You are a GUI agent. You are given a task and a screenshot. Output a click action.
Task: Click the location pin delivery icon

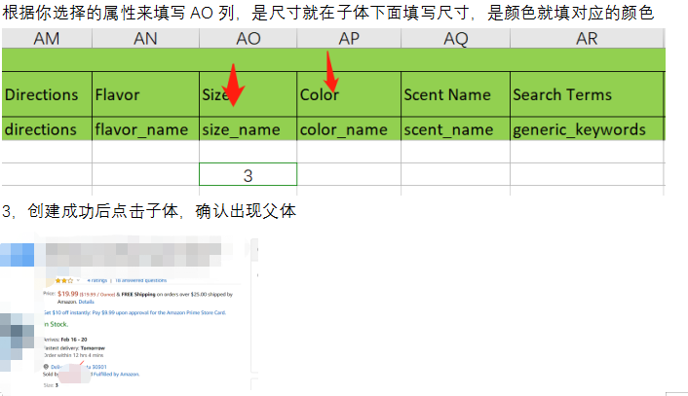pos(47,367)
